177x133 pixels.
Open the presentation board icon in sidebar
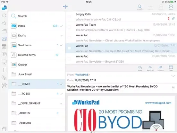pyautogui.click(x=4, y=62)
